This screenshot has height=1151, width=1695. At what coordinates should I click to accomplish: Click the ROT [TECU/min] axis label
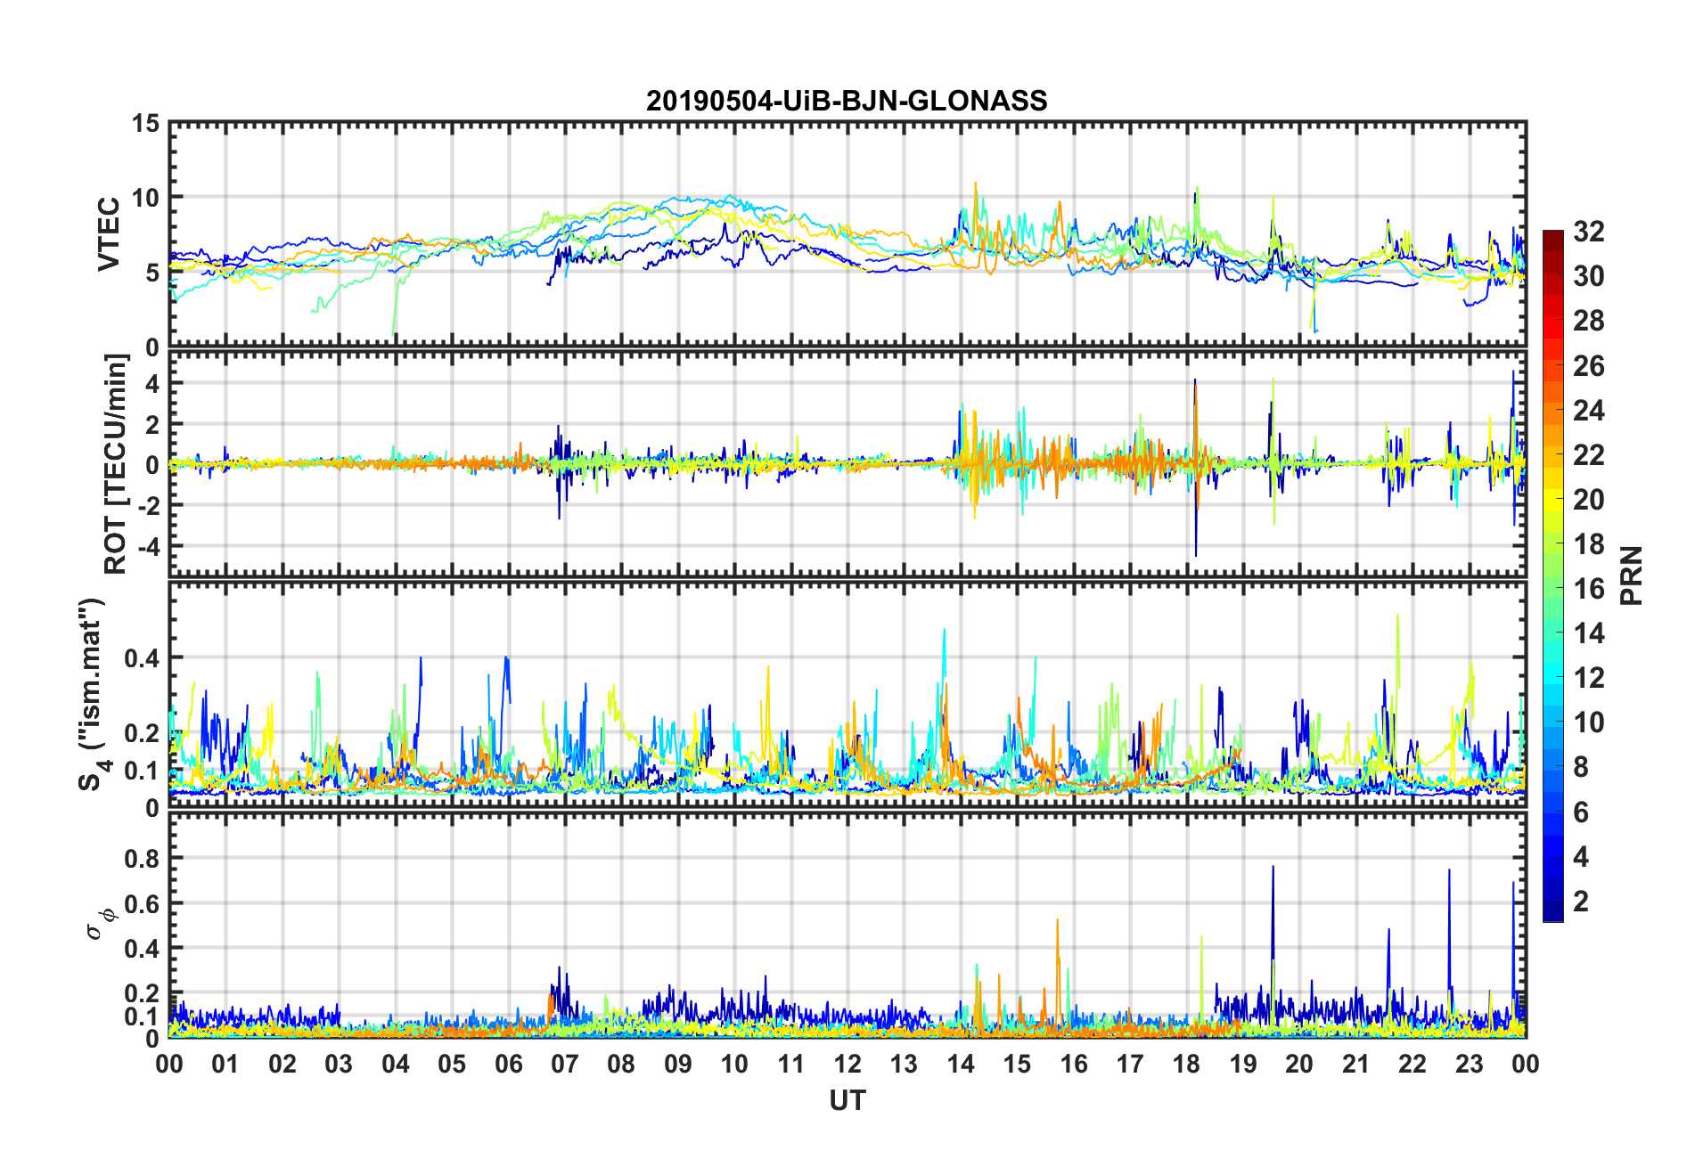click(x=115, y=463)
